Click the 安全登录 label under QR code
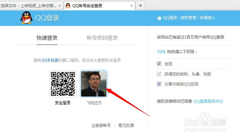This screenshot has height=138, width=240. 63,103
